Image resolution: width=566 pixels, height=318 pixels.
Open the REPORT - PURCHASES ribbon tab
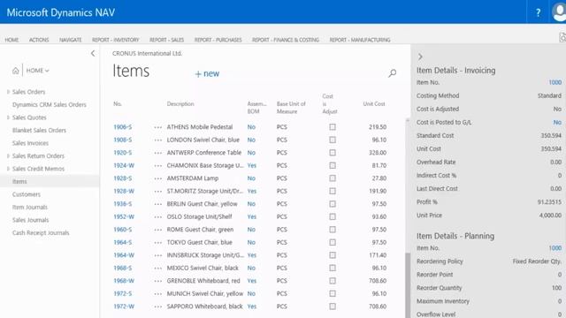coord(218,40)
